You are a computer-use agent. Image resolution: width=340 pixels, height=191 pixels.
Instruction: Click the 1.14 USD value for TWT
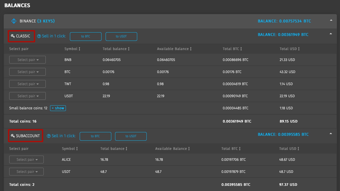coord(286,84)
